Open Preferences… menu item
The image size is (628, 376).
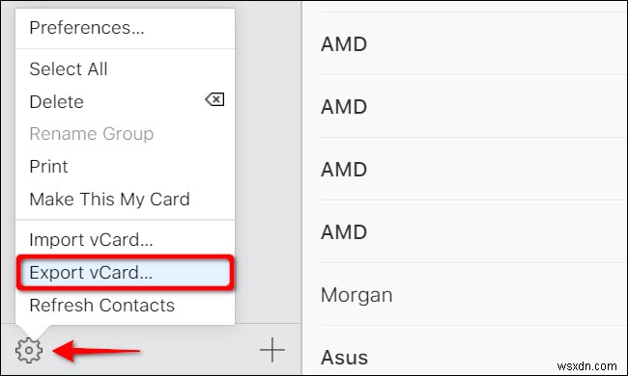125,28
